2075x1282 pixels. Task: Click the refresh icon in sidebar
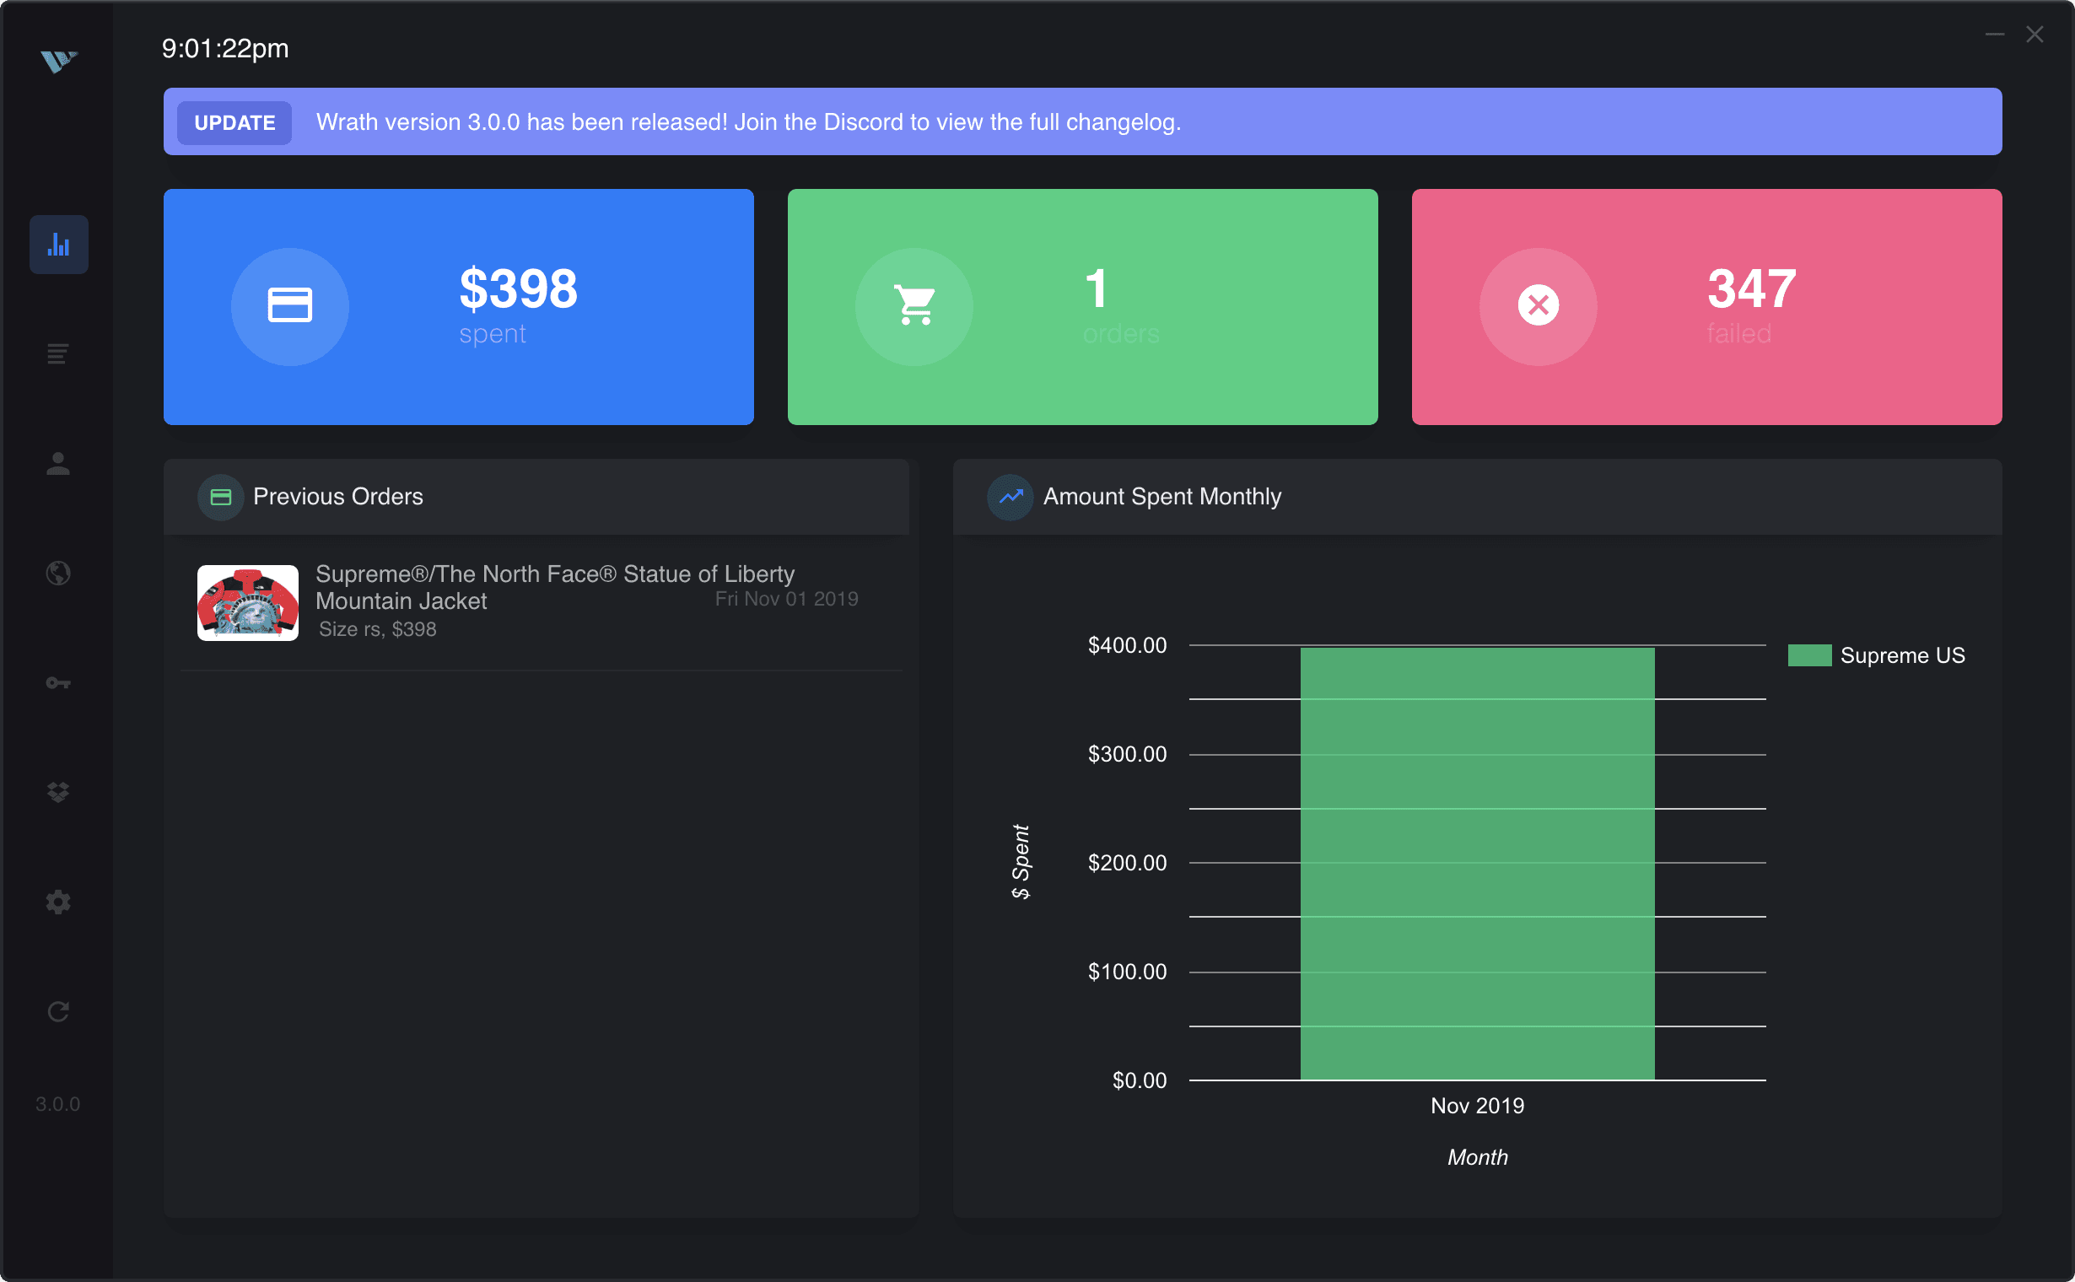pos(57,1010)
